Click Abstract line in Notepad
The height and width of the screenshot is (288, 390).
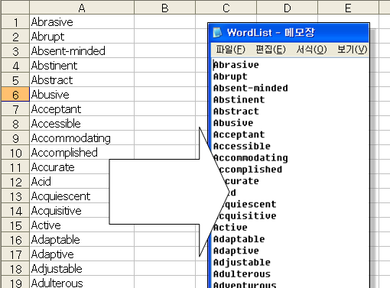coord(236,112)
